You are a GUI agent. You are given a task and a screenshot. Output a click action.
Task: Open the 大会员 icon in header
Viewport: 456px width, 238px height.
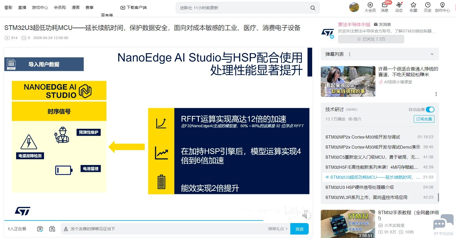click(x=370, y=5)
